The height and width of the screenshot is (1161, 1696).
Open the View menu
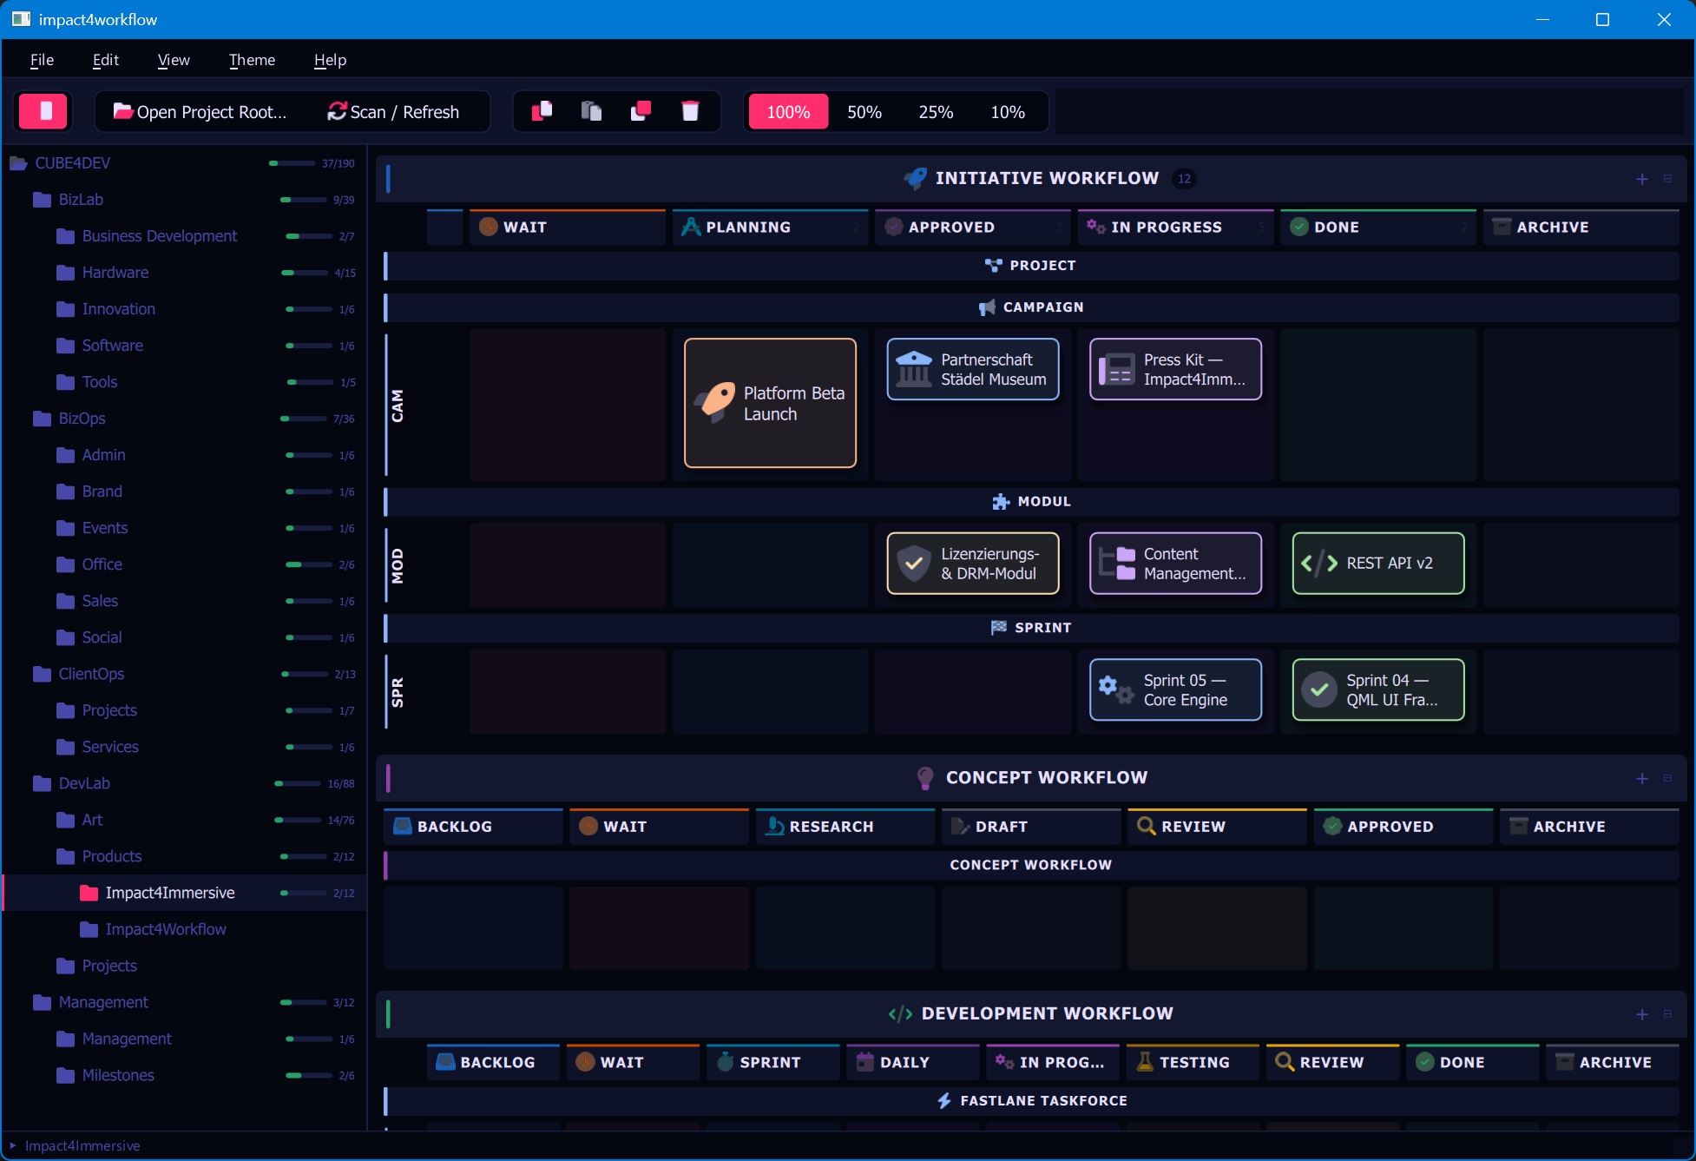(174, 60)
